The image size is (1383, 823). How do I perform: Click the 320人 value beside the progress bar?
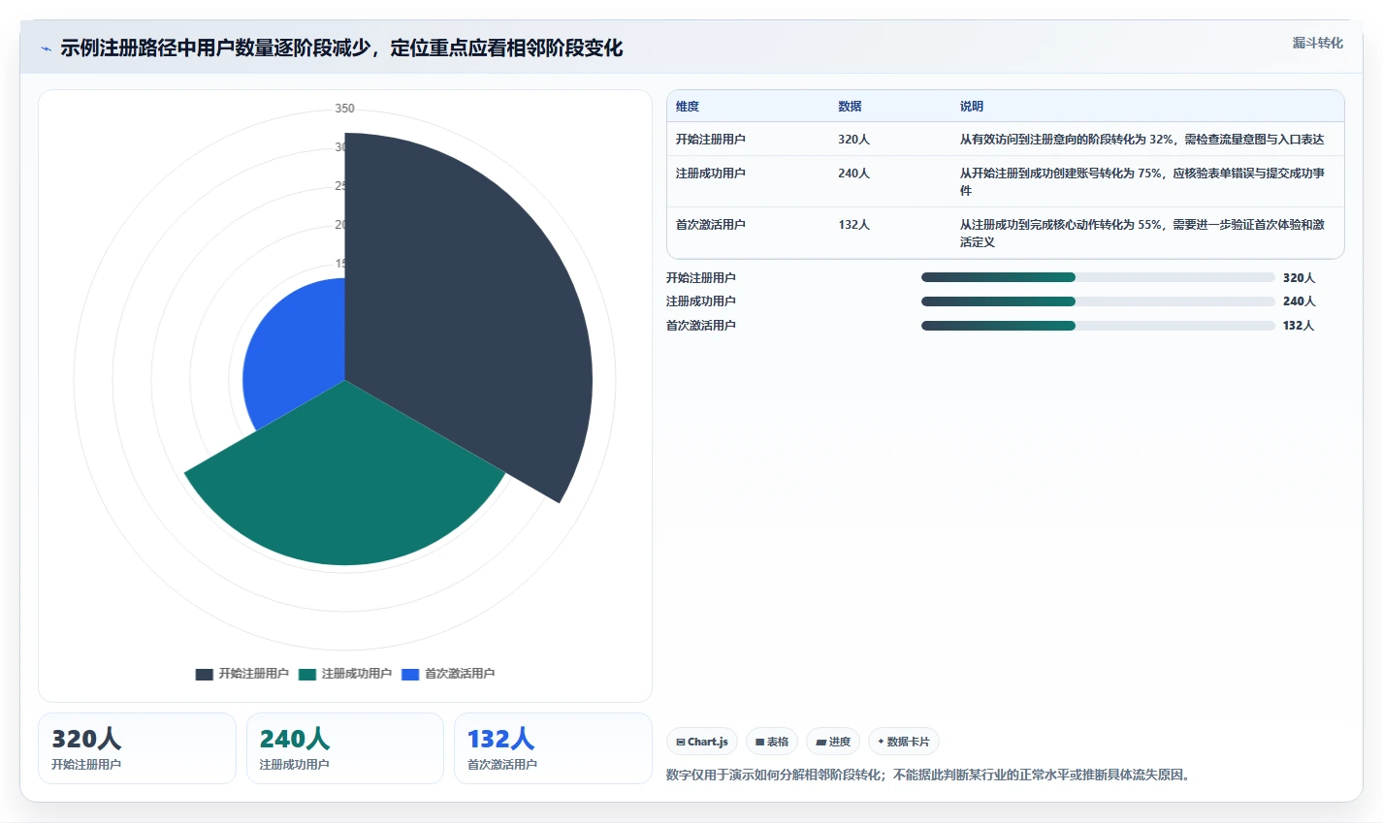(1300, 278)
